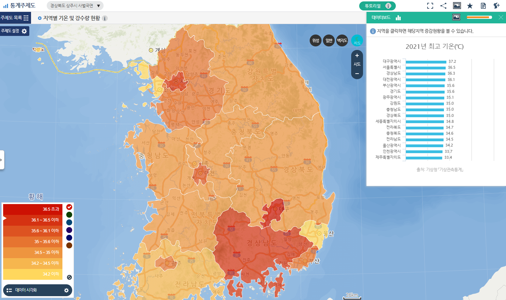Adjust the 데이터보드 transparency slider
Image resolution: width=506 pixels, height=300 pixels.
click(479, 17)
